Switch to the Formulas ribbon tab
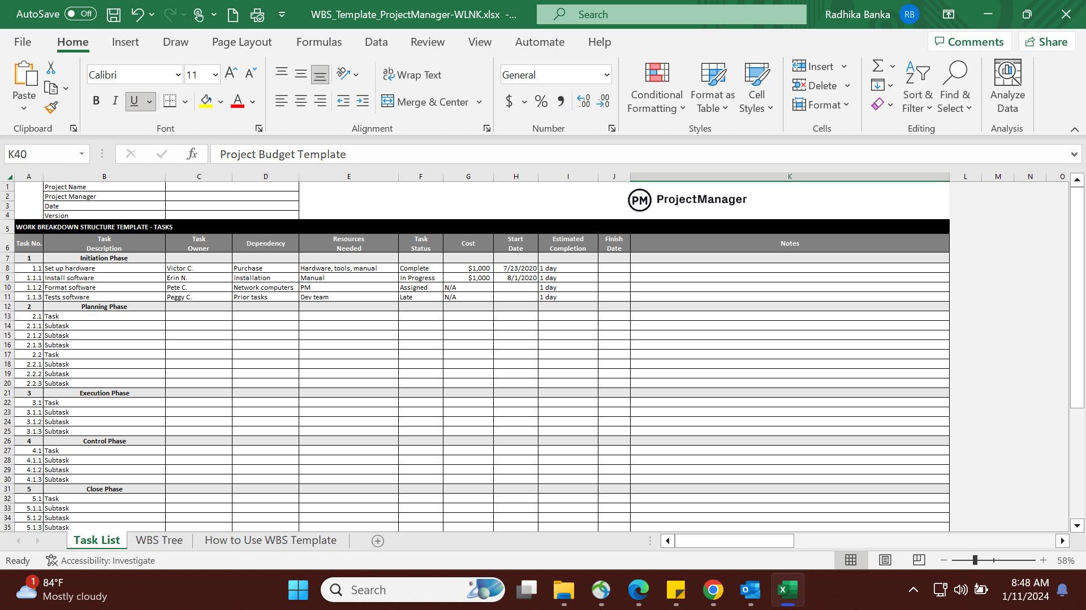The width and height of the screenshot is (1086, 610). coord(319,42)
